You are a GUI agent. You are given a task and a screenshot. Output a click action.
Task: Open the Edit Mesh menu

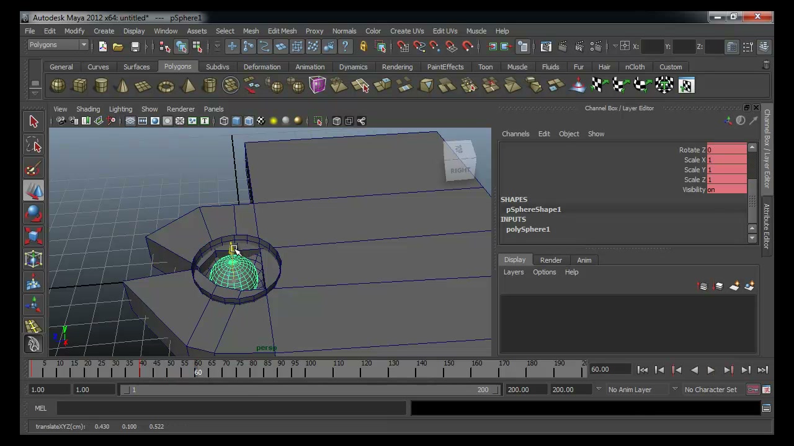(x=282, y=31)
